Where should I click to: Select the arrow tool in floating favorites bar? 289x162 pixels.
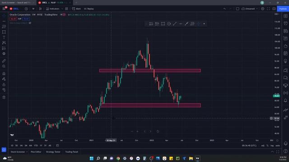[x=186, y=24]
